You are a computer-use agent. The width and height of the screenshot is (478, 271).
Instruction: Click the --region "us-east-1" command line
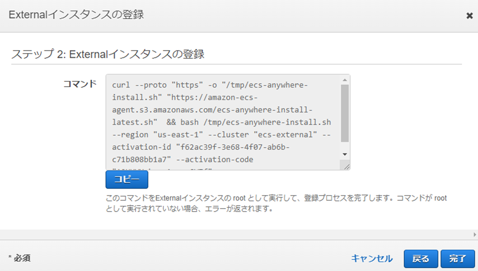pyautogui.click(x=222, y=135)
